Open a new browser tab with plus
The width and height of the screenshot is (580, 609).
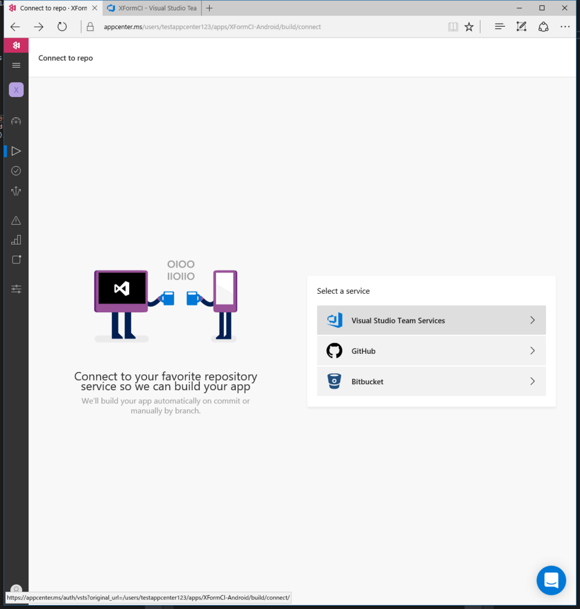pos(209,8)
